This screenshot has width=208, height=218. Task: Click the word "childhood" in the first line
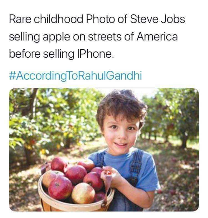point(59,19)
